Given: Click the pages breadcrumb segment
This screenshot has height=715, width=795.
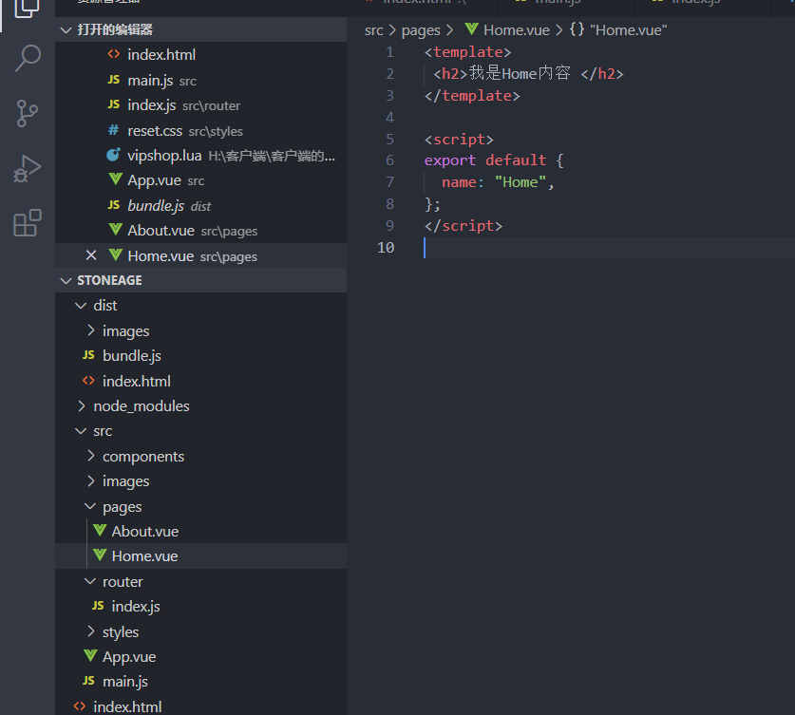Looking at the screenshot, I should [x=421, y=30].
